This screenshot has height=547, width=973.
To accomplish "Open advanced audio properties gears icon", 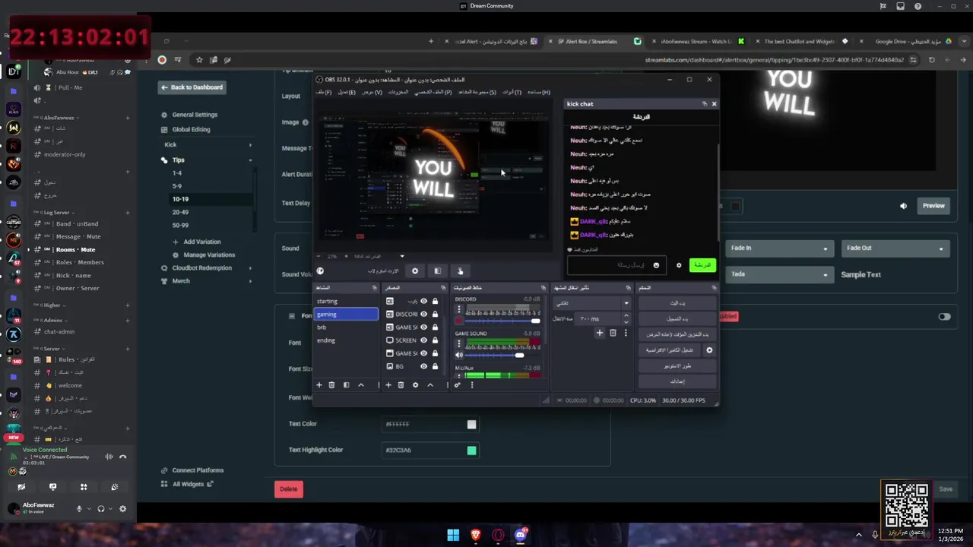I will tap(457, 385).
